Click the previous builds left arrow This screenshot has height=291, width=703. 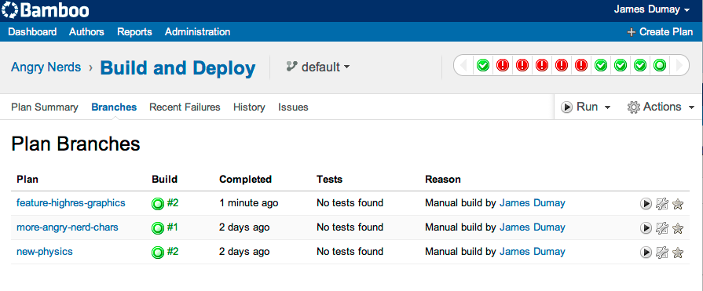pos(463,66)
